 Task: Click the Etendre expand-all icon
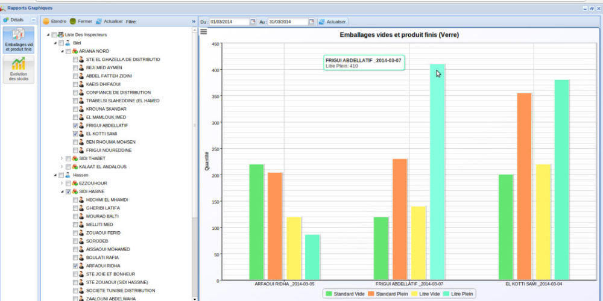coord(46,21)
